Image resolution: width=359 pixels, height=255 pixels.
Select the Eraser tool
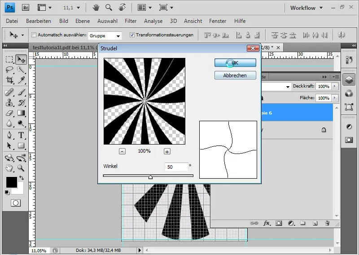pos(9,113)
